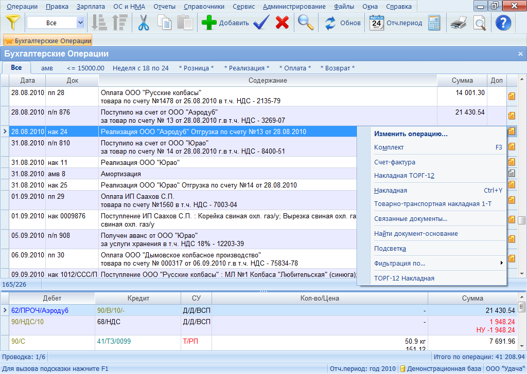Select 'Счет-фактура' from context menu
This screenshot has height=374, width=527.
coord(394,162)
